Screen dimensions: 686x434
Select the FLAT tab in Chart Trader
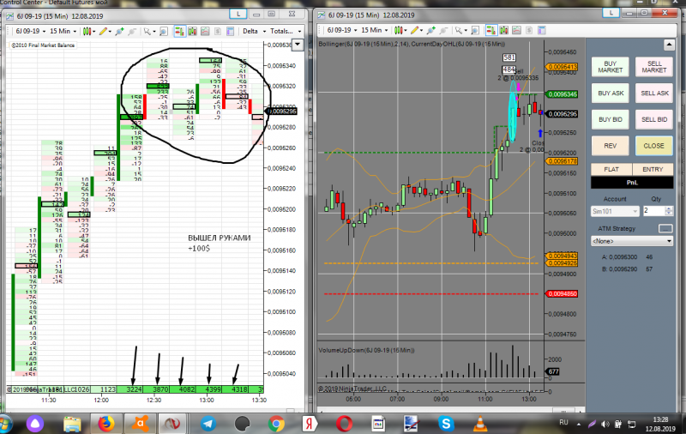tap(611, 169)
